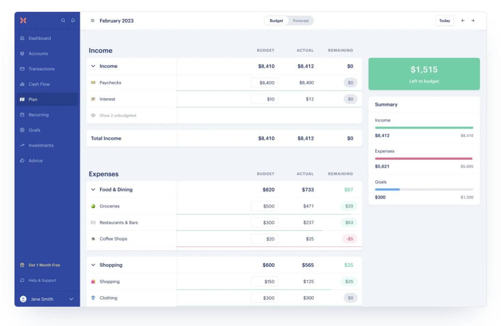Viewport: 501px width, 326px height.
Task: Switch the Budget/Forecast toggle to Forecast
Action: (301, 20)
